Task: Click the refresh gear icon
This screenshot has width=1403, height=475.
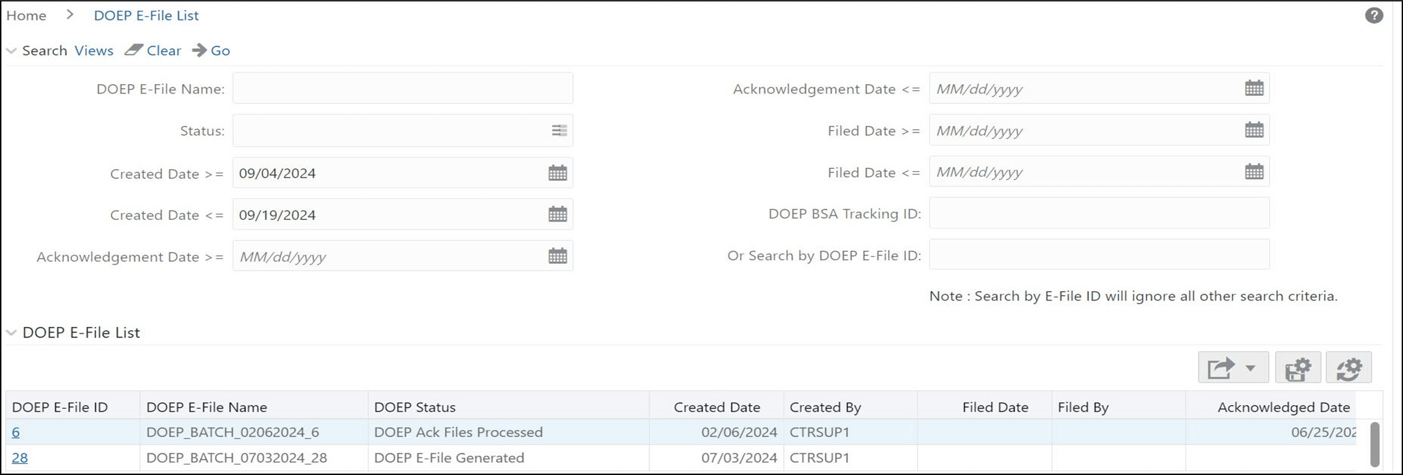Action: pos(1348,368)
